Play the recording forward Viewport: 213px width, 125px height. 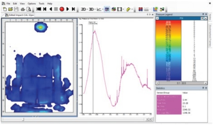[x=68, y=9]
